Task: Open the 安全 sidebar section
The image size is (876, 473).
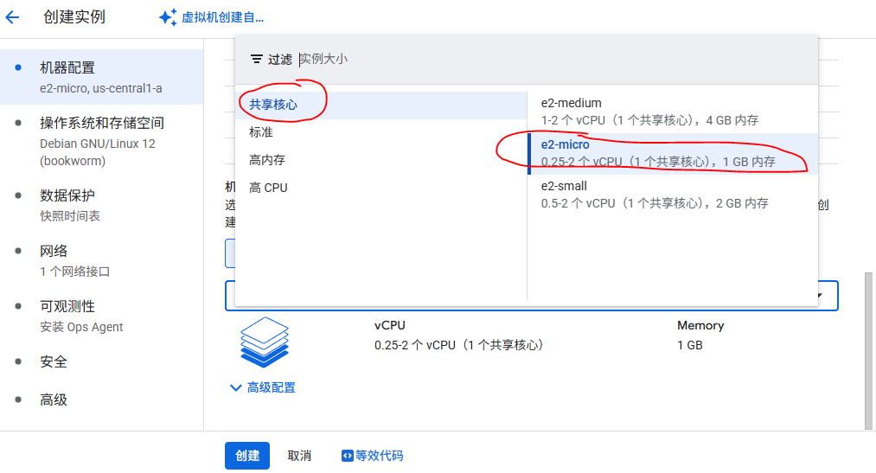Action: pyautogui.click(x=102, y=361)
